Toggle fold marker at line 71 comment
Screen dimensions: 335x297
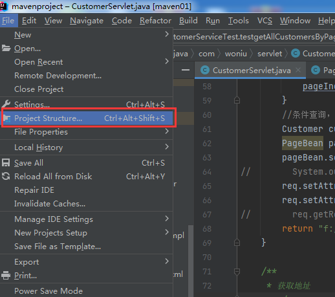237,272
